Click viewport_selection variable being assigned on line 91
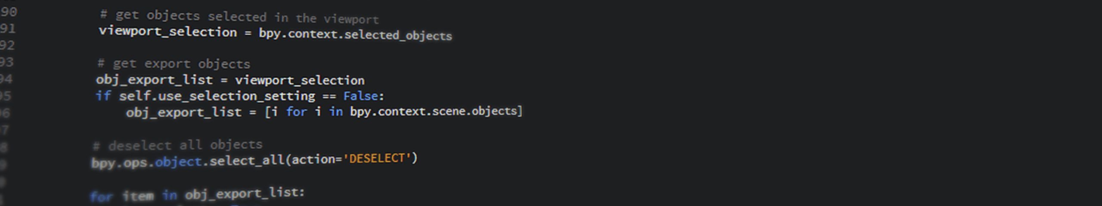The width and height of the screenshot is (1102, 206). (168, 32)
